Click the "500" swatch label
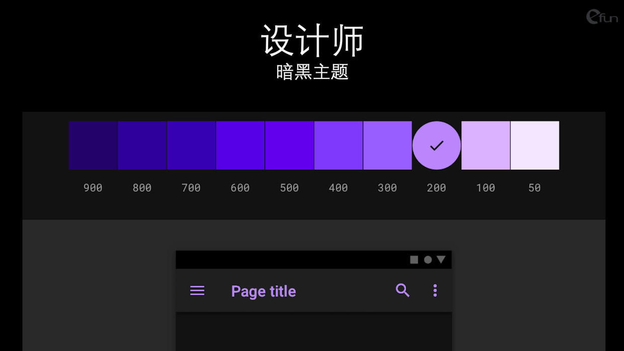This screenshot has width=624, height=351. coord(289,188)
